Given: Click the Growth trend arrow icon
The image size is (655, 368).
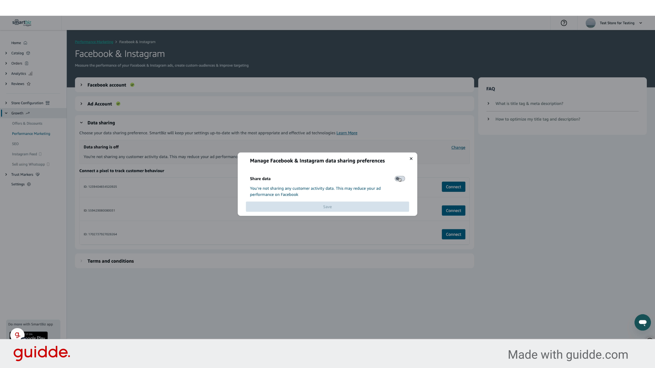Looking at the screenshot, I should click(x=28, y=113).
